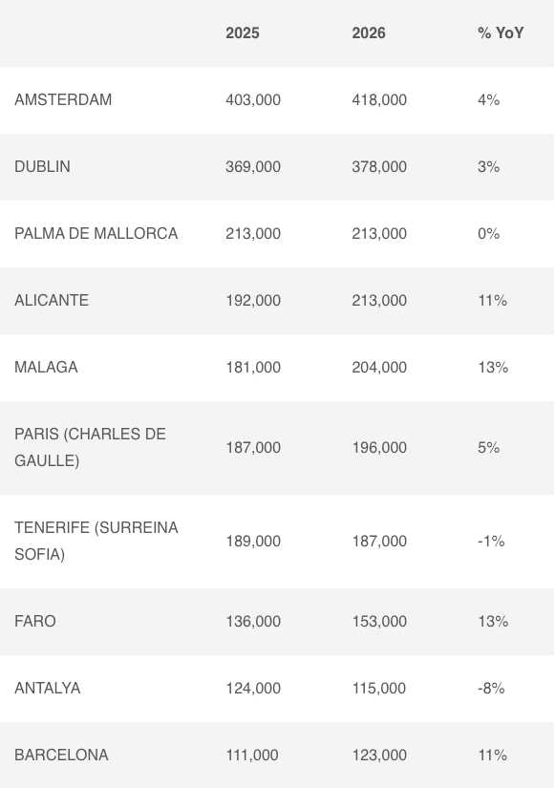Select Tenerife's -1% YoY cell
The height and width of the screenshot is (788, 555).
point(491,541)
